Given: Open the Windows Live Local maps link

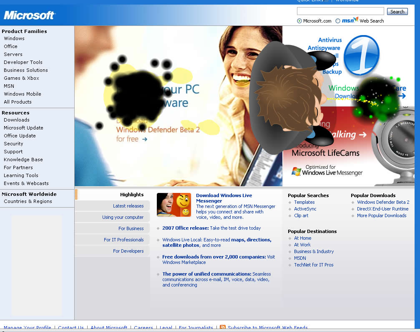Looking at the screenshot, I should point(217,243).
